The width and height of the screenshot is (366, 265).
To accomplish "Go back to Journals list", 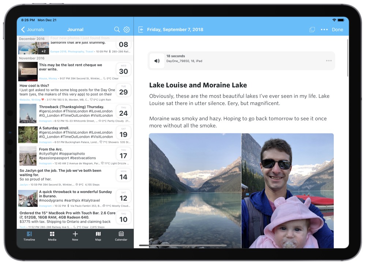I will click(x=33, y=30).
